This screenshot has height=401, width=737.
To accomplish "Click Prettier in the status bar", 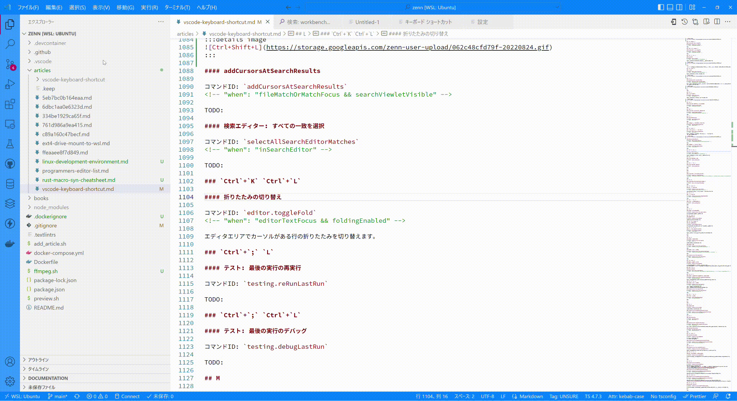I will click(694, 396).
